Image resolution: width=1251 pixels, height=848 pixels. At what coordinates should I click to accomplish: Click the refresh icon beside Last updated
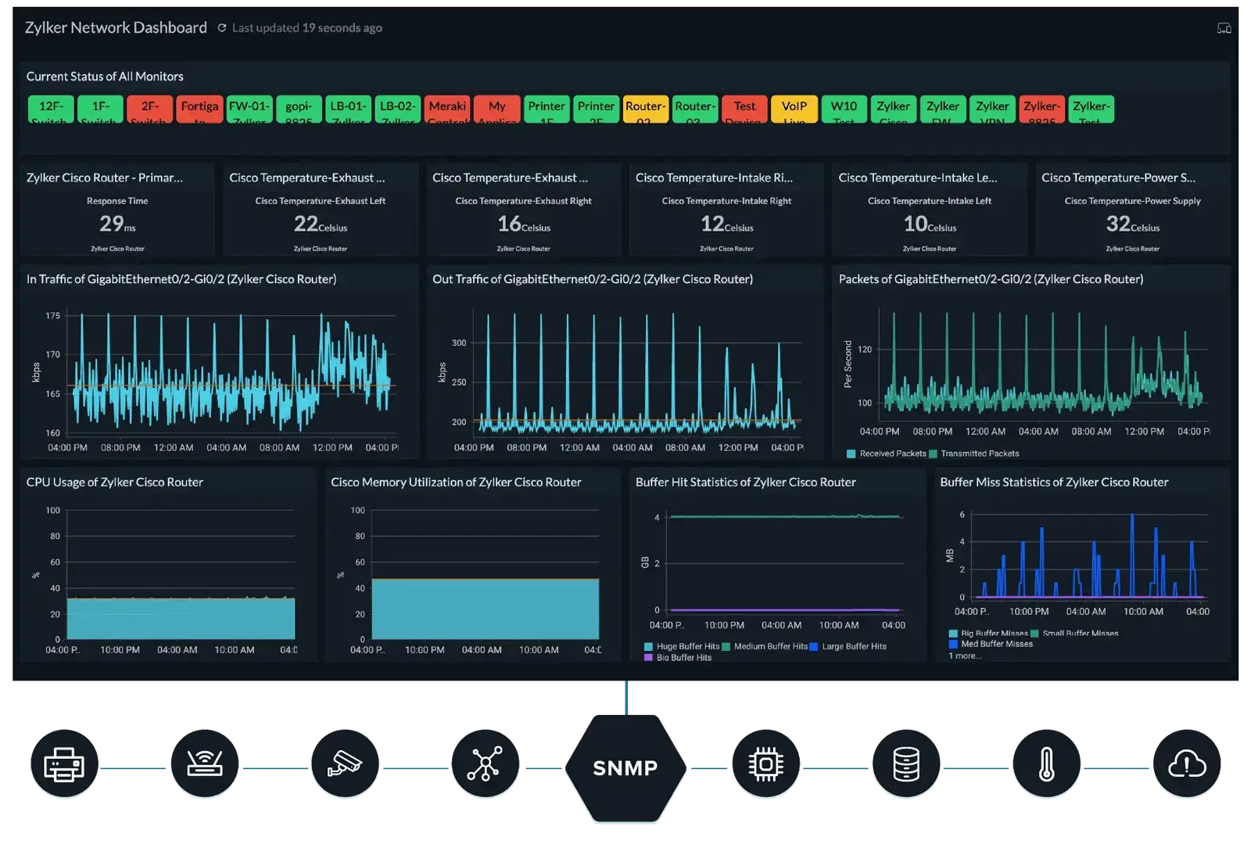(222, 28)
